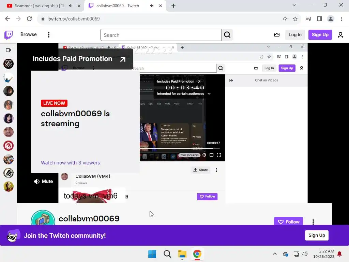The height and width of the screenshot is (262, 349).
Task: Open the Twitch home logo
Action: (x=9, y=35)
